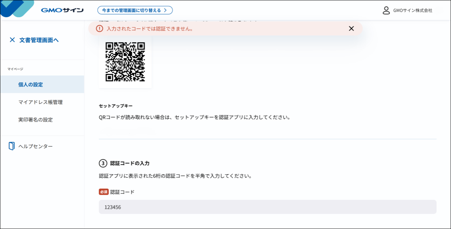
Task: Focus the 認証コード input field
Action: point(267,207)
